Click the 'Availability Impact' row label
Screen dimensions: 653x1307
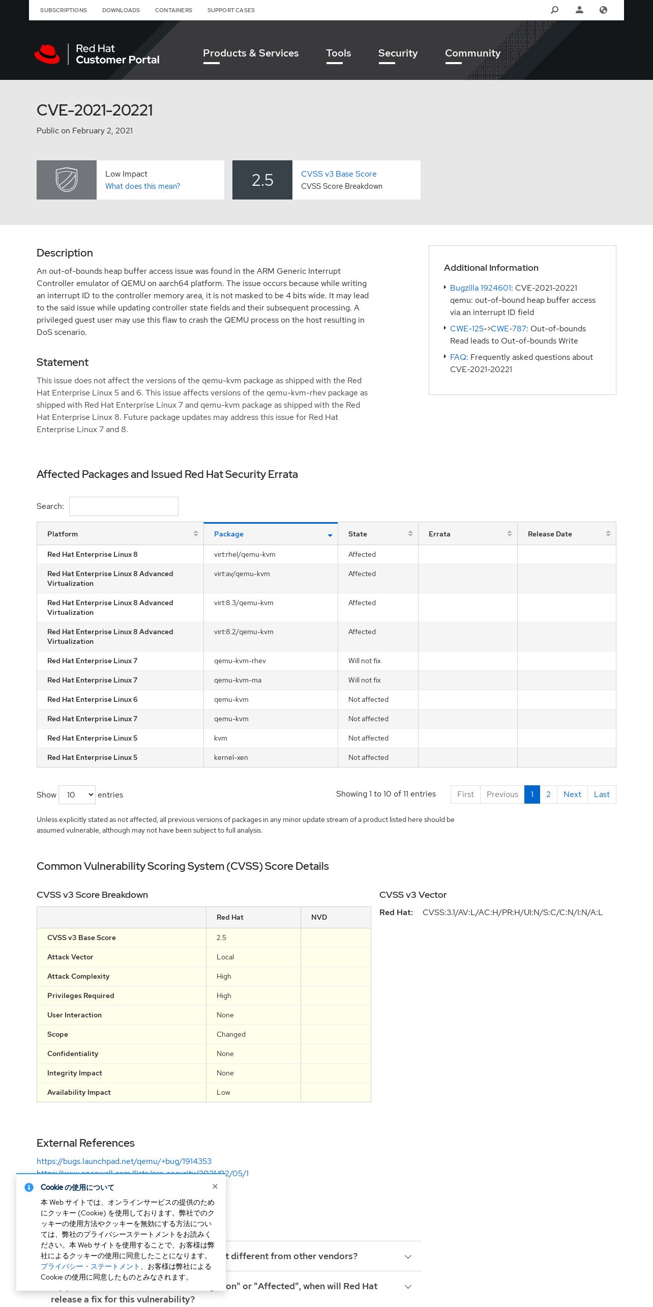click(79, 1092)
